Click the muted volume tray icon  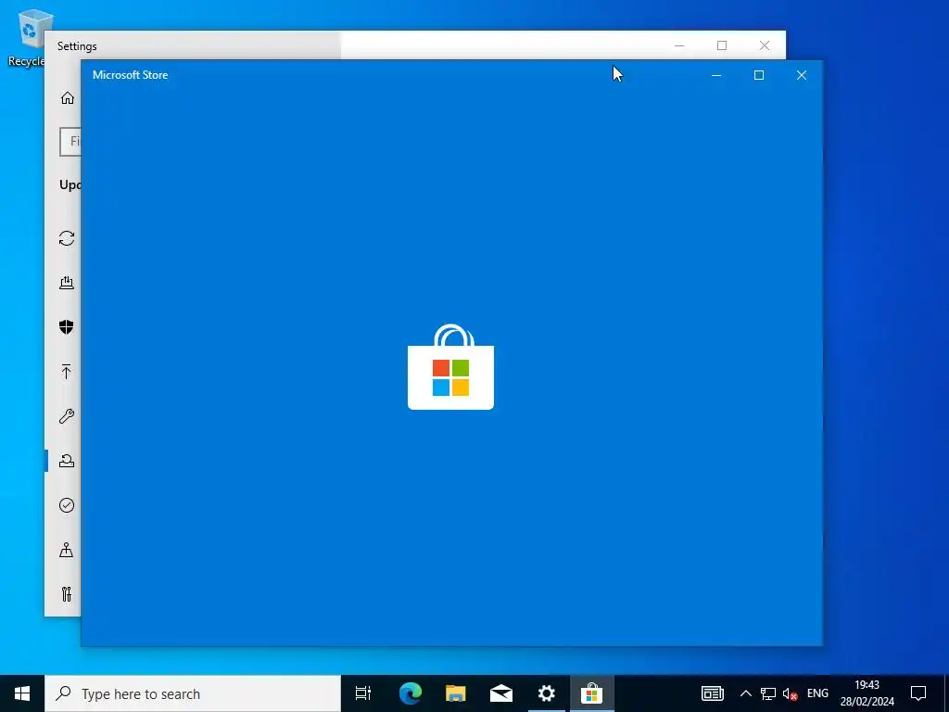click(790, 693)
